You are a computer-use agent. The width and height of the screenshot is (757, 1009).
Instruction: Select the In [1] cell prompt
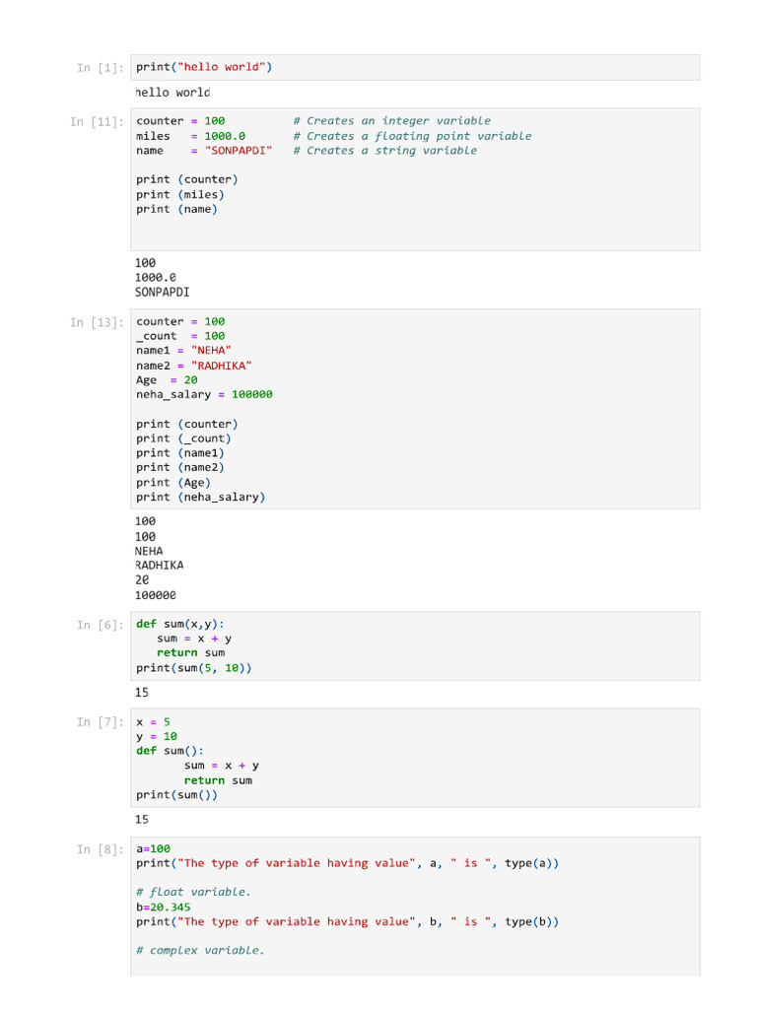(x=101, y=68)
